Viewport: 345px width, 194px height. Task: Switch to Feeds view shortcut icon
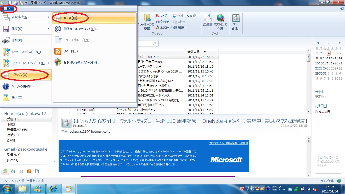point(29,171)
